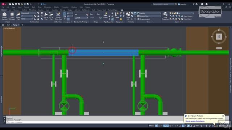
Task: Open the Data Manager
Action: [x=12, y=16]
